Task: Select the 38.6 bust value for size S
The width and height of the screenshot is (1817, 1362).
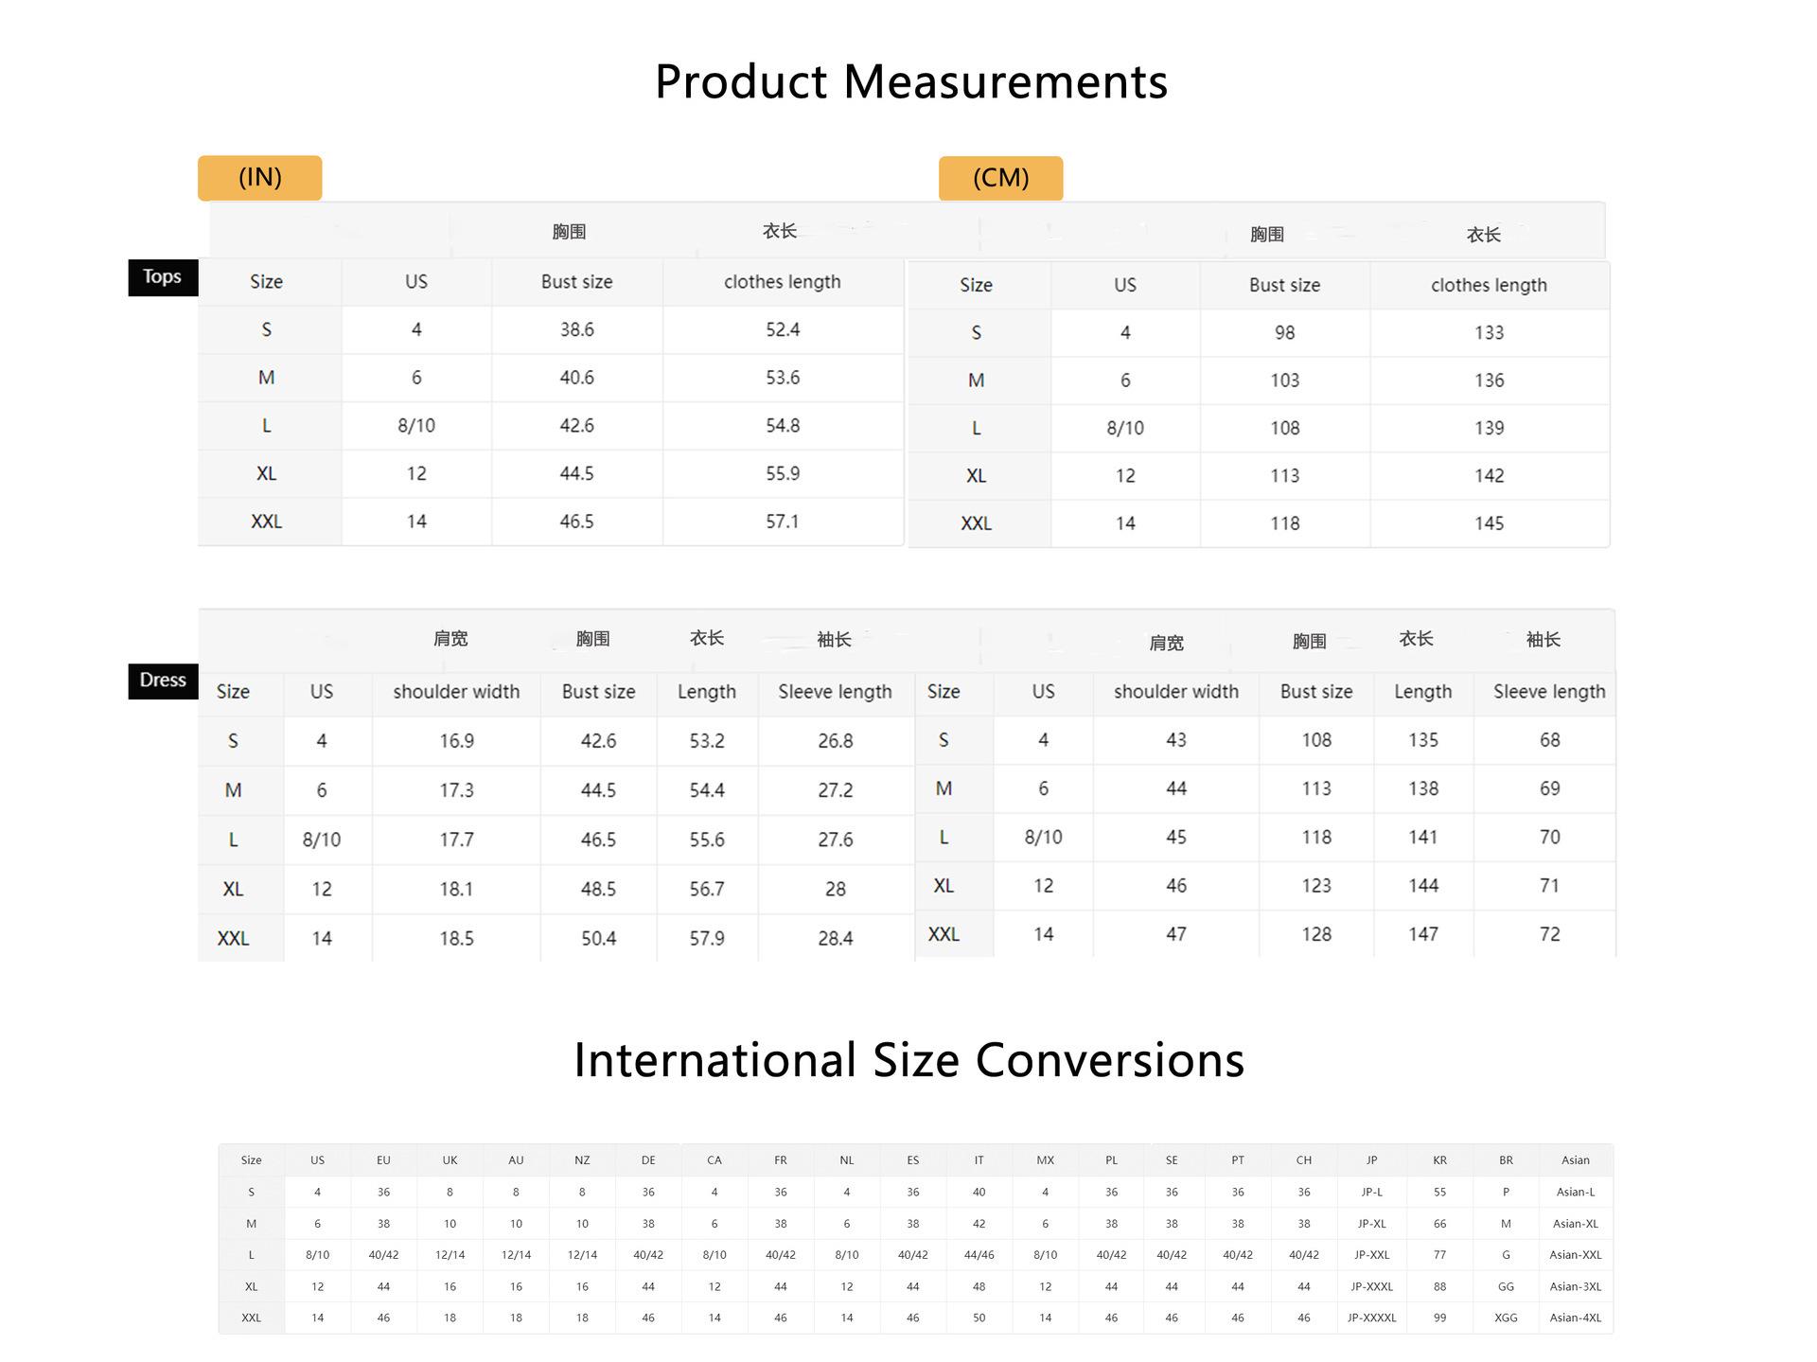Action: (576, 329)
